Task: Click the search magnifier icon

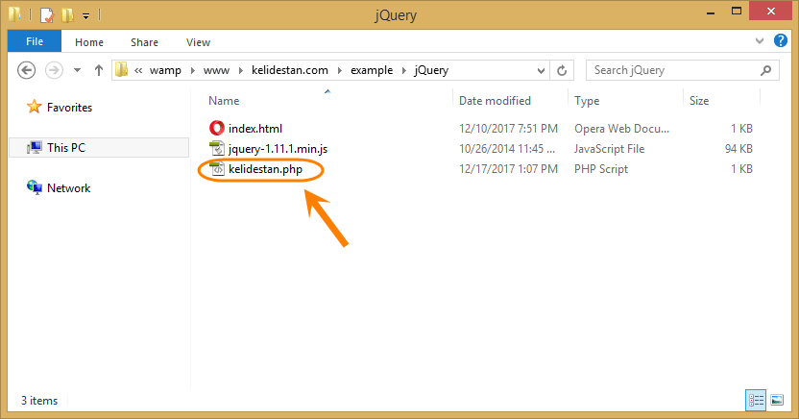Action: 765,70
